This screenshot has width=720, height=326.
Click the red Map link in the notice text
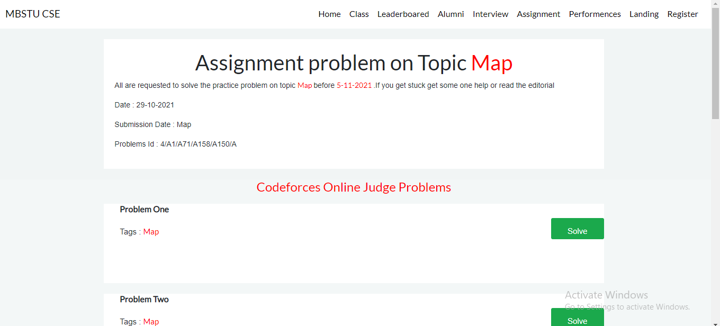(304, 85)
